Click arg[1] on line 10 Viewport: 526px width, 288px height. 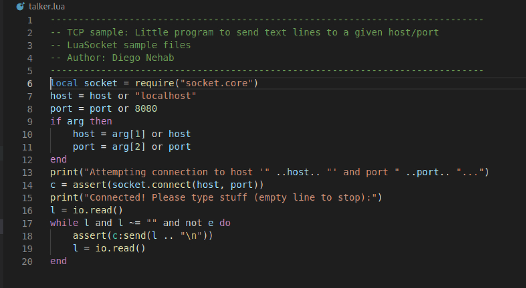[129, 134]
